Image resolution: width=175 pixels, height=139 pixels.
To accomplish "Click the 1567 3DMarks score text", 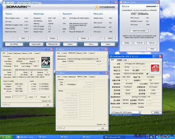I will 139,14.
